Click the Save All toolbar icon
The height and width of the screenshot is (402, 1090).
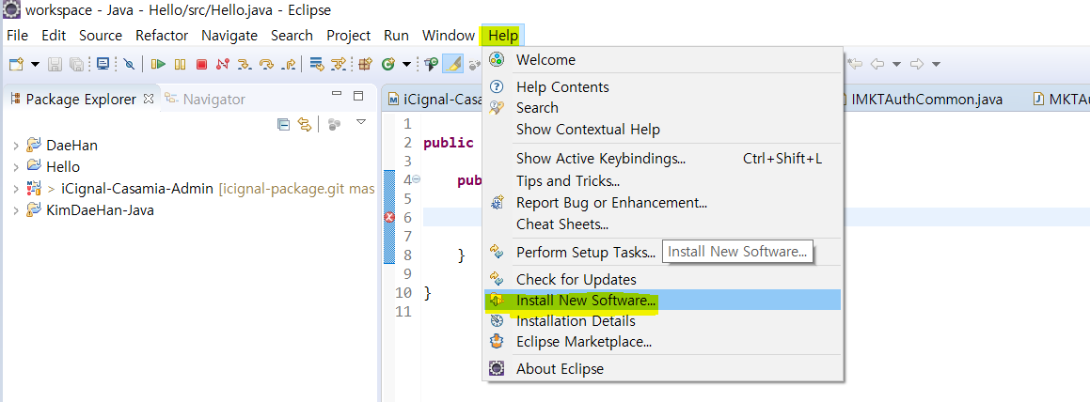tap(76, 64)
